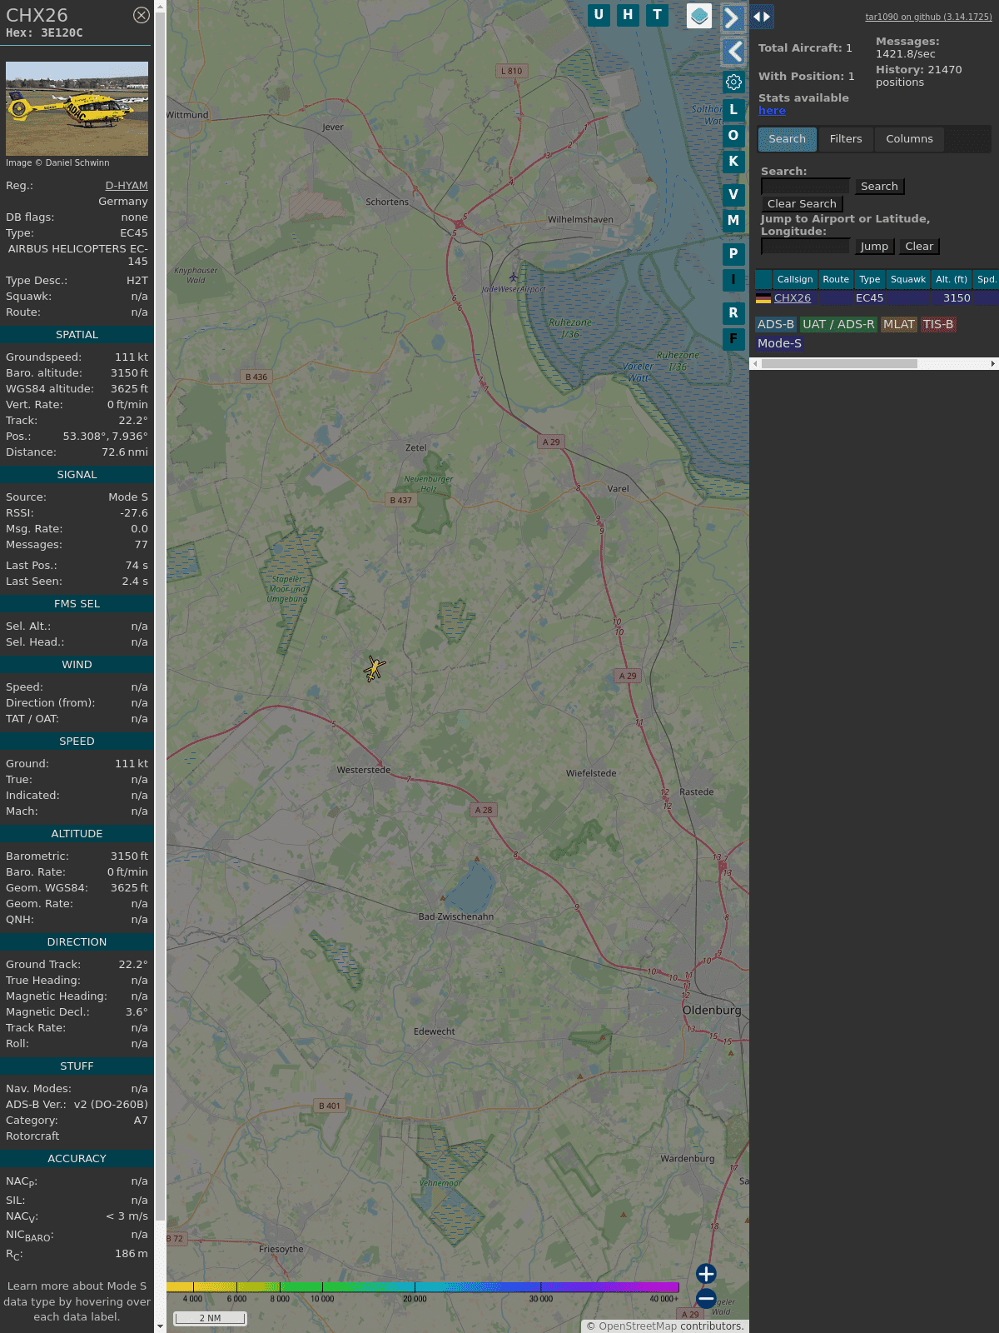Toggle the R map button
The image size is (999, 1333).
(733, 312)
